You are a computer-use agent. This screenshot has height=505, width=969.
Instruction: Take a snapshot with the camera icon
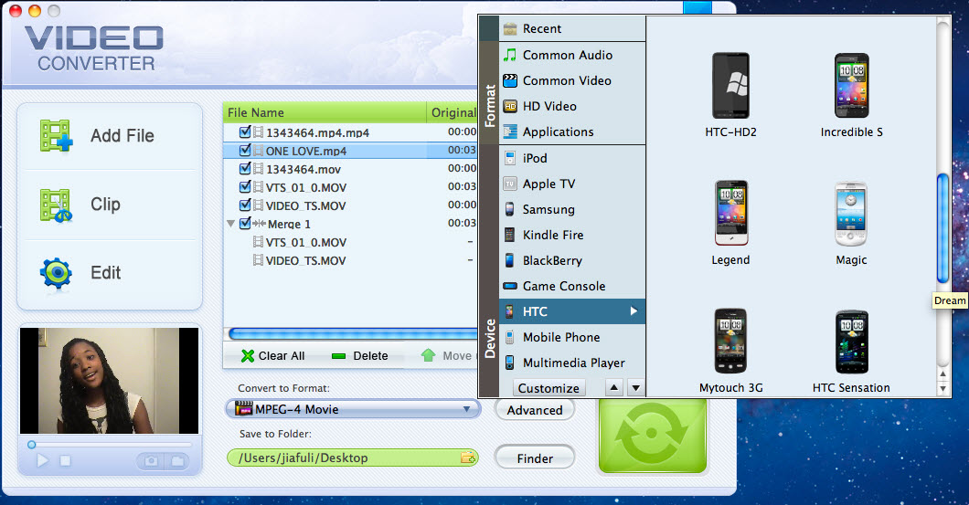pos(151,460)
